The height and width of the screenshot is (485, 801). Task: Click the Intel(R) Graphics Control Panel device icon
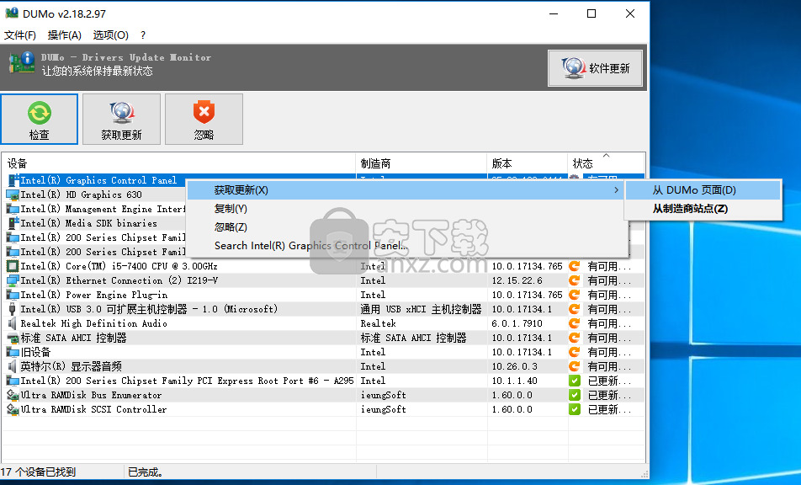(13, 180)
